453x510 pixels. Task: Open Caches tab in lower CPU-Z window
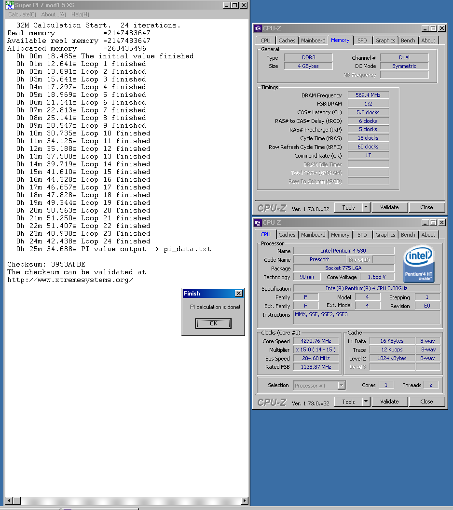pos(287,234)
